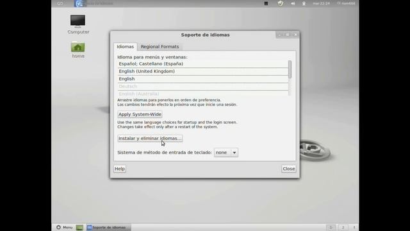Click Soporte de idiomas taskbar entry
410x231 pixels.
(108, 228)
